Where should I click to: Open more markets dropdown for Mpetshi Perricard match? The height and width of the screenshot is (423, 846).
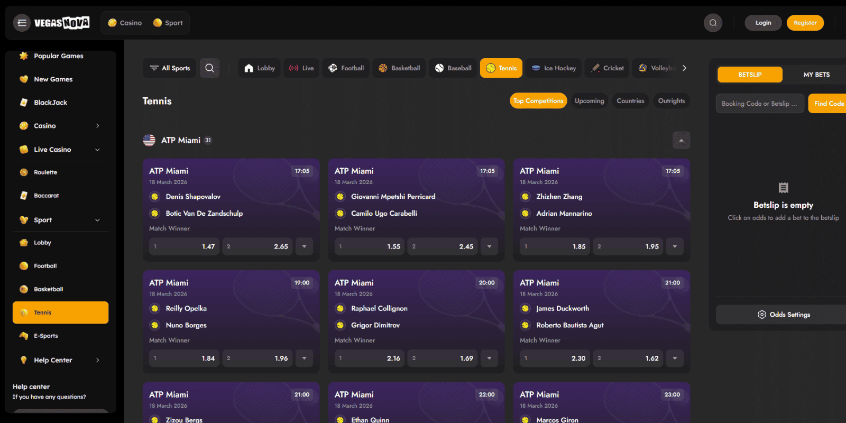point(489,246)
